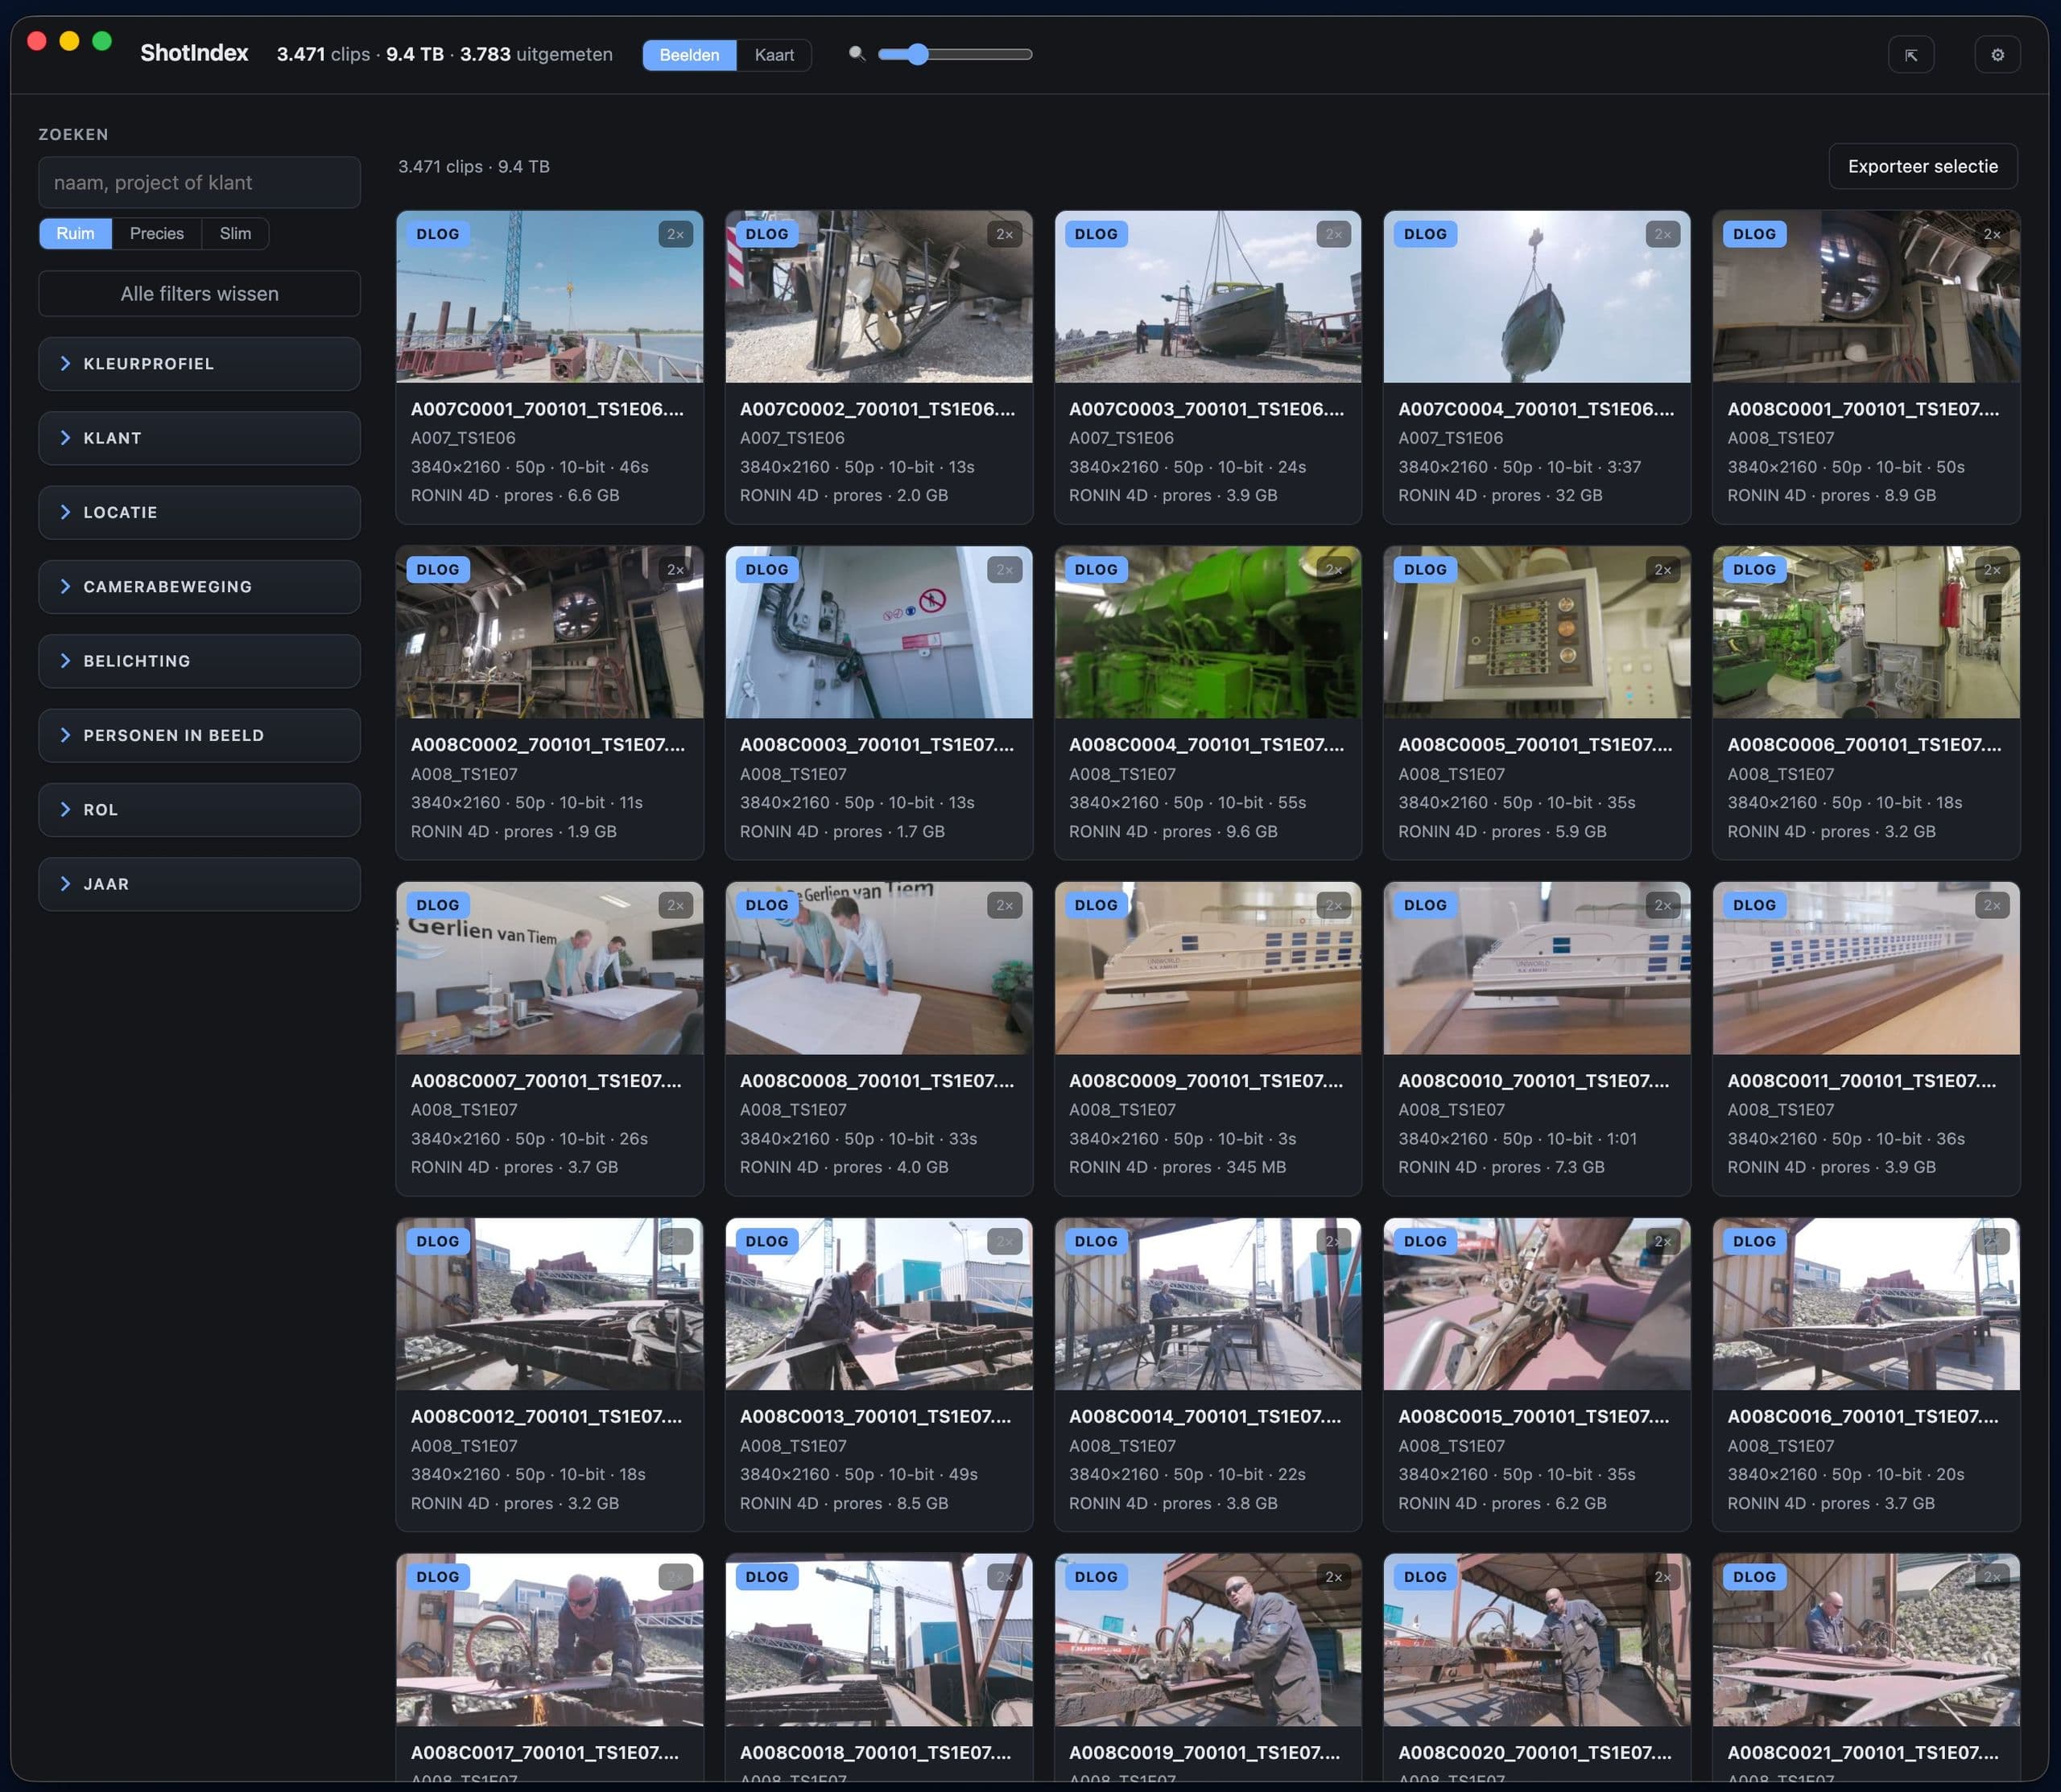The height and width of the screenshot is (1792, 2061).
Task: Click the DLOG badge on A008C0015 clip
Action: coord(1425,1241)
